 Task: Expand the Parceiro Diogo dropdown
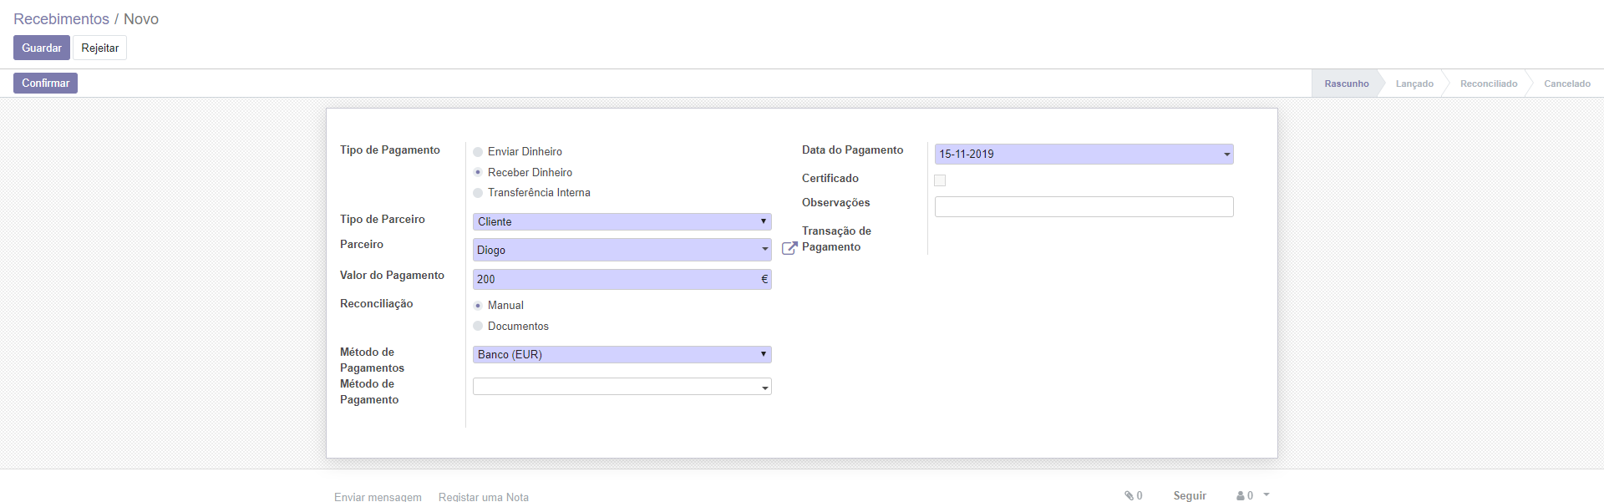pos(764,250)
